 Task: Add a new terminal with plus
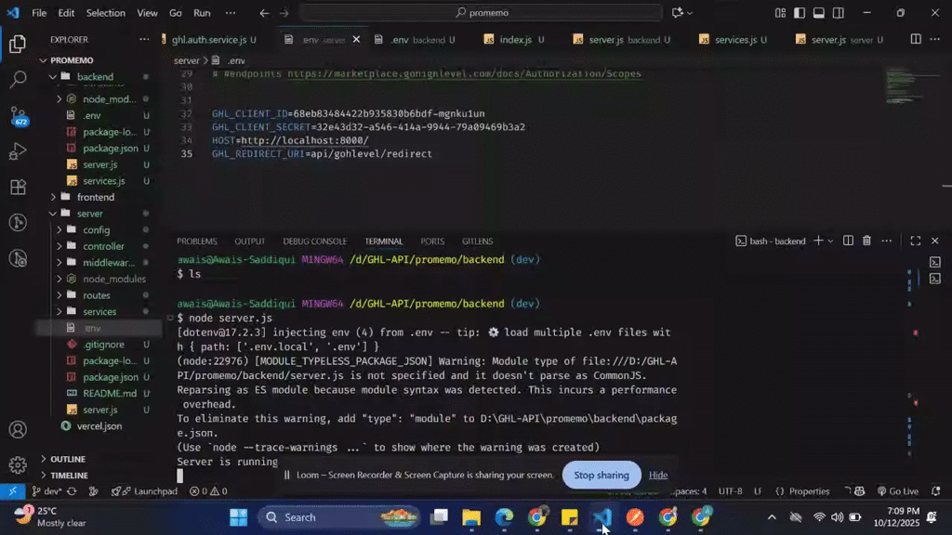818,241
